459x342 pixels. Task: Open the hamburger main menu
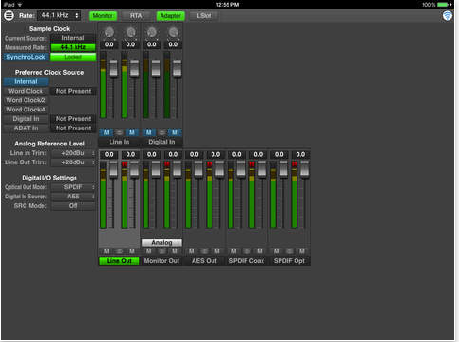point(8,15)
